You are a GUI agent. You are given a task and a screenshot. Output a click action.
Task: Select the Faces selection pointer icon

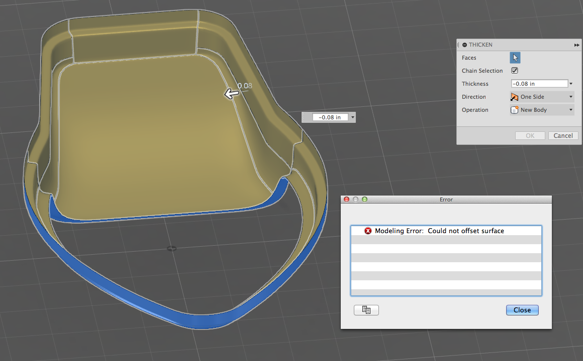tap(515, 57)
